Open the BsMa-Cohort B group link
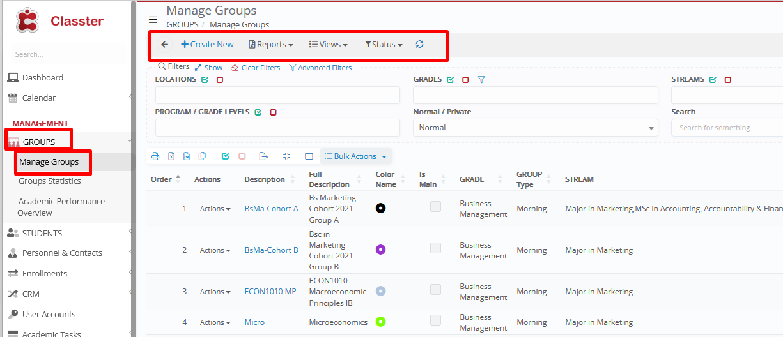The height and width of the screenshot is (337, 783). (x=271, y=250)
